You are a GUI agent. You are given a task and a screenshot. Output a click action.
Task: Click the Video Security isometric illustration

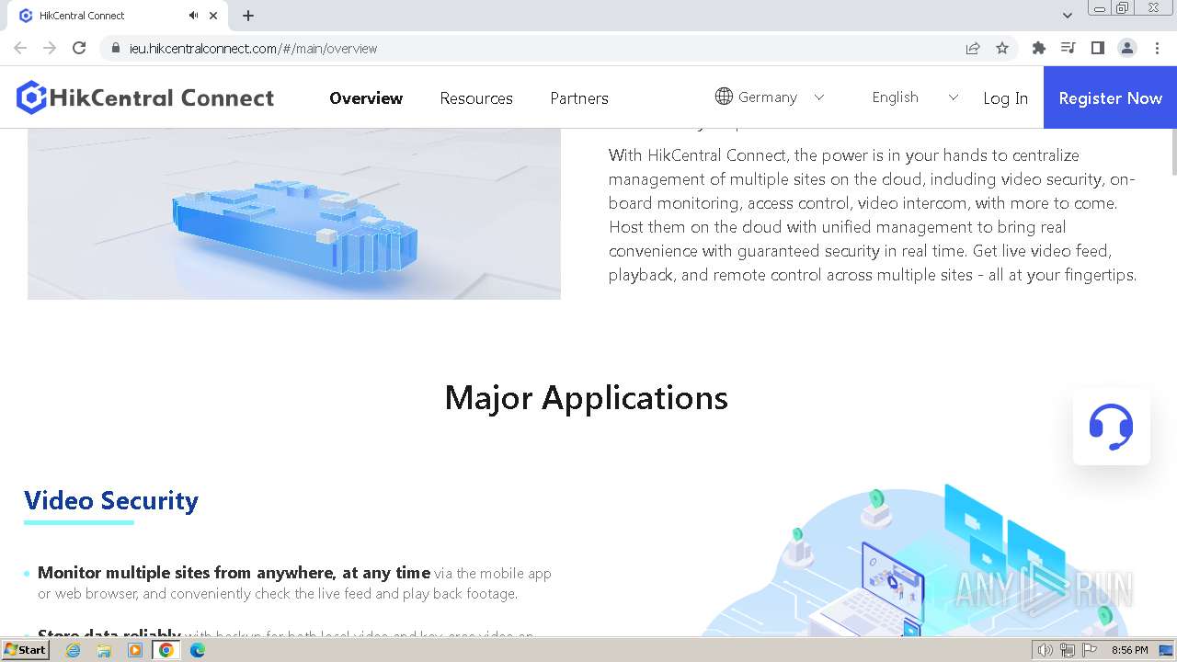click(x=910, y=559)
